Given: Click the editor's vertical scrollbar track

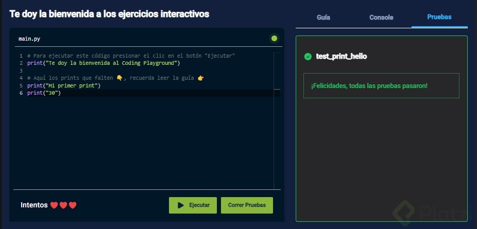Looking at the screenshot, I should [x=277, y=121].
